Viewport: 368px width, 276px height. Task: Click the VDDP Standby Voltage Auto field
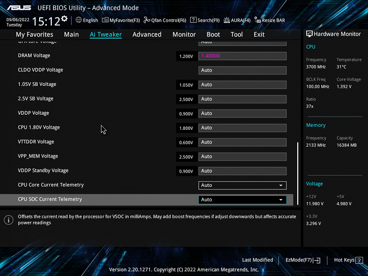click(243, 171)
